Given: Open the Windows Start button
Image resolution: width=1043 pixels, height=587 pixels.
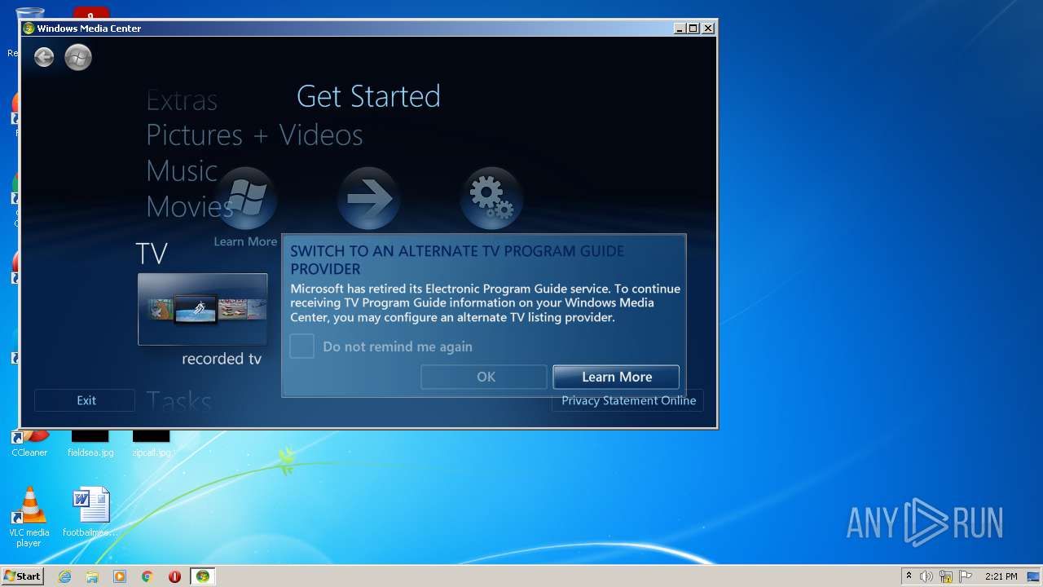Looking at the screenshot, I should tap(22, 576).
